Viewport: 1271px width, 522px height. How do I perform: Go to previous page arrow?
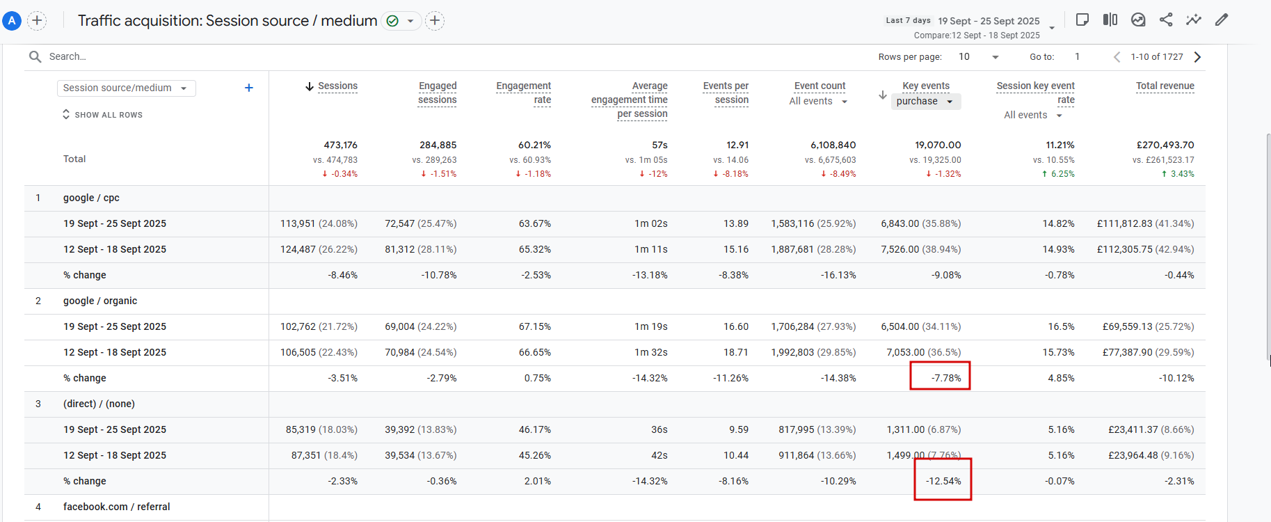click(1117, 57)
